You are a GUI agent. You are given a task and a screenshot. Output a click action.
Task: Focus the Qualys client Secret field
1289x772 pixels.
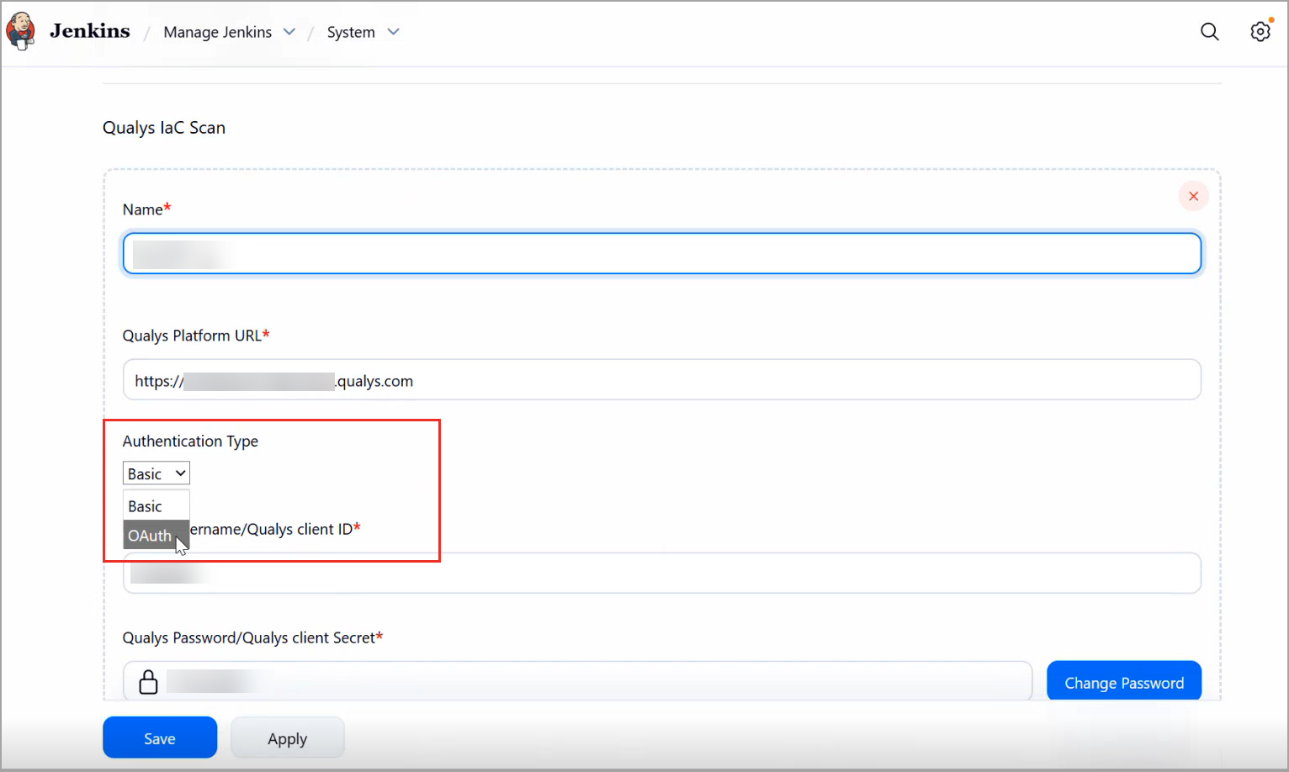[577, 681]
